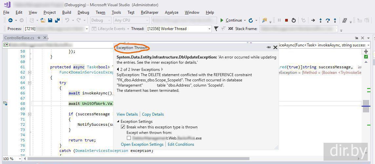Viewport: 375px width, 164px height.
Task: Collapse code region at line 62
Action: click(30, 72)
